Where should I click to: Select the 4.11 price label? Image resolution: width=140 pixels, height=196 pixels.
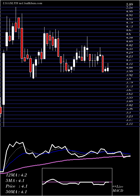click(x=129, y=64)
